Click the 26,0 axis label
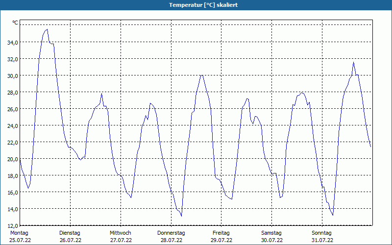Viewport: 392px width, 245px height. point(13,109)
